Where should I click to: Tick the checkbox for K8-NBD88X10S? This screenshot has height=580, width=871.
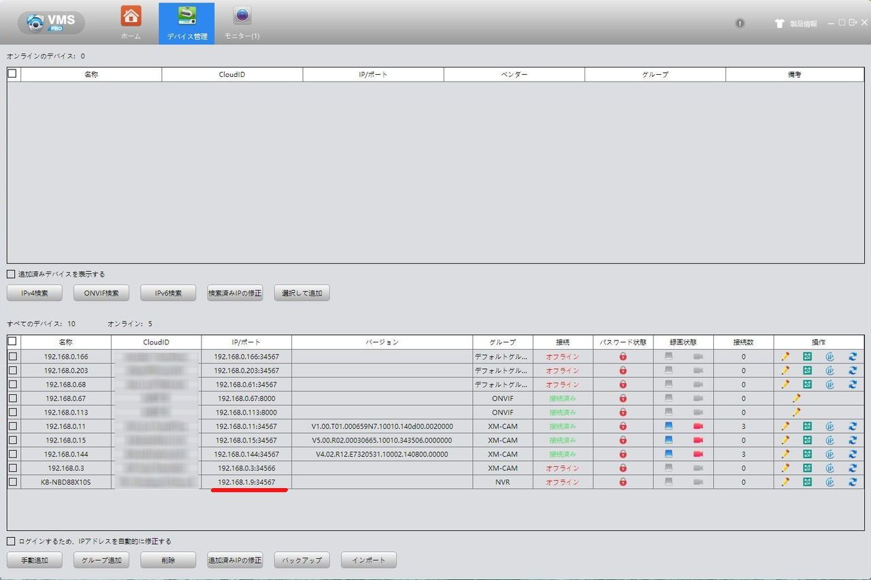(x=12, y=482)
